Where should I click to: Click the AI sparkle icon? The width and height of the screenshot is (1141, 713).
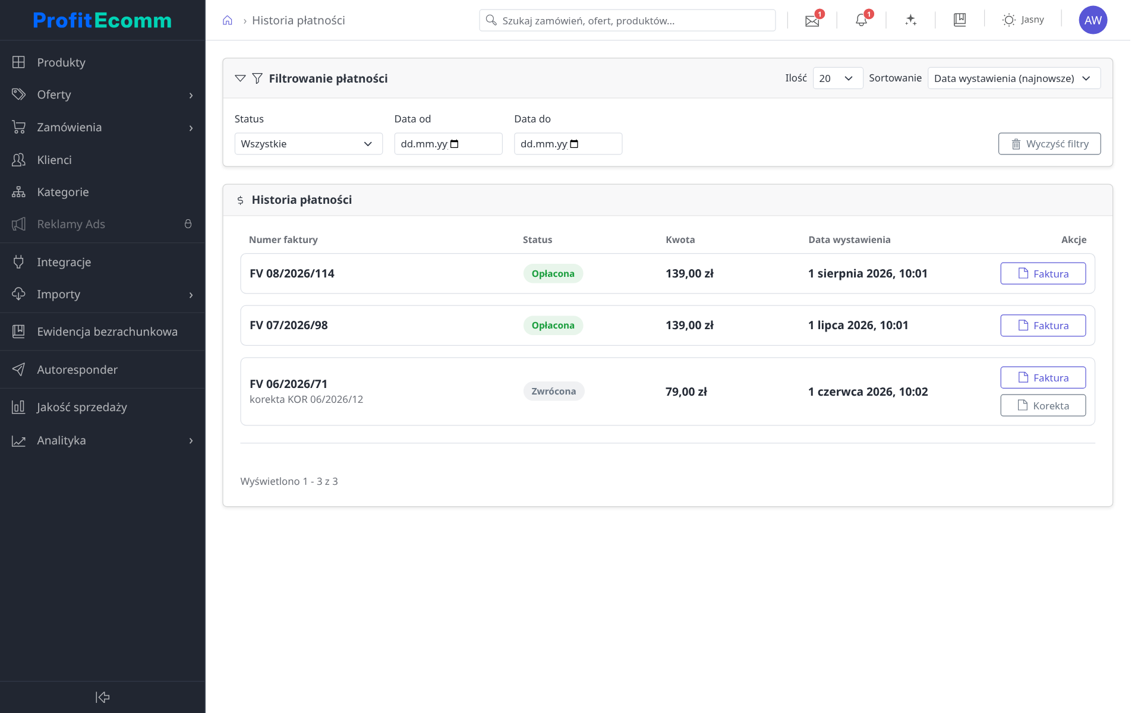[910, 20]
